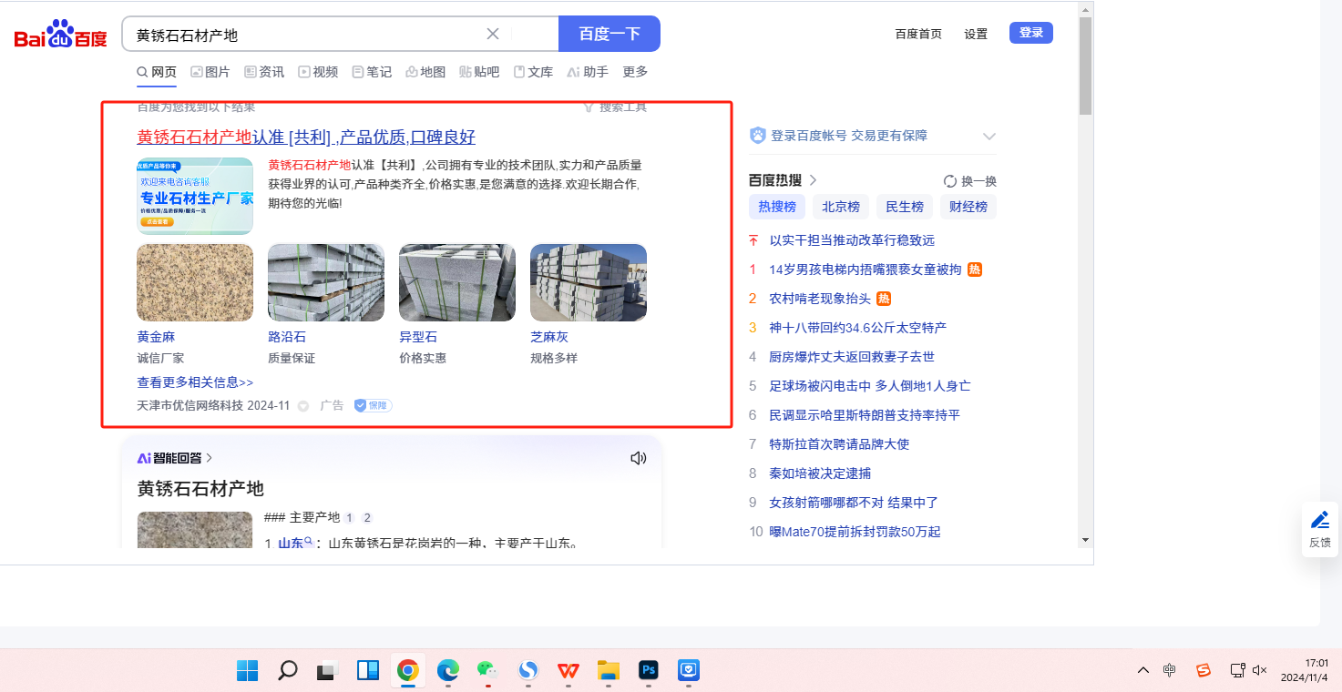Image resolution: width=1342 pixels, height=692 pixels.
Task: Open 设置 in the top bar
Action: [976, 34]
